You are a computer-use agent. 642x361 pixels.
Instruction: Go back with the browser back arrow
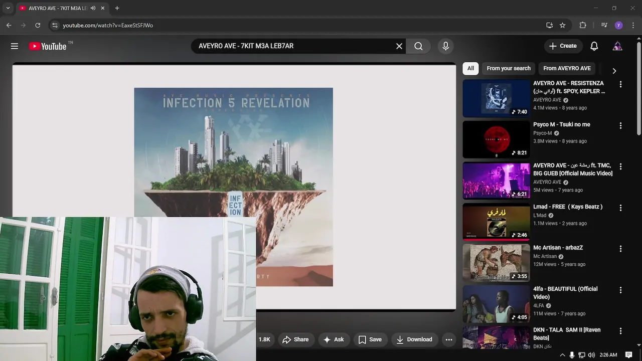(x=9, y=25)
